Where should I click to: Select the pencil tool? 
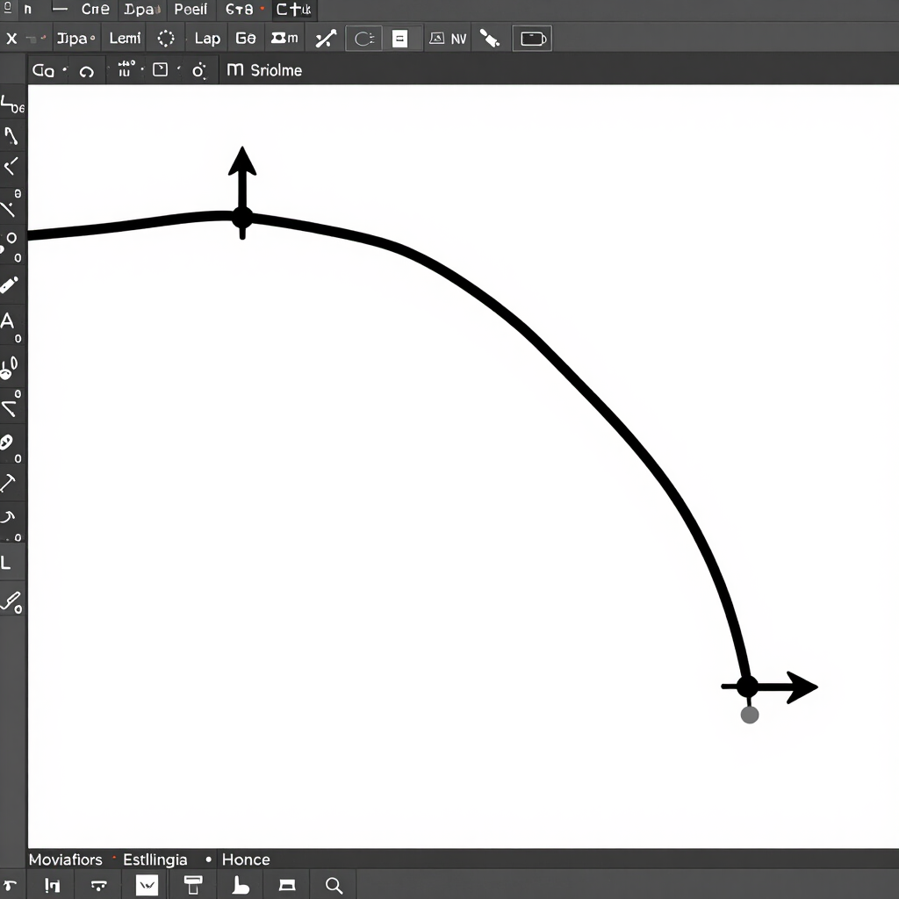[x=9, y=285]
